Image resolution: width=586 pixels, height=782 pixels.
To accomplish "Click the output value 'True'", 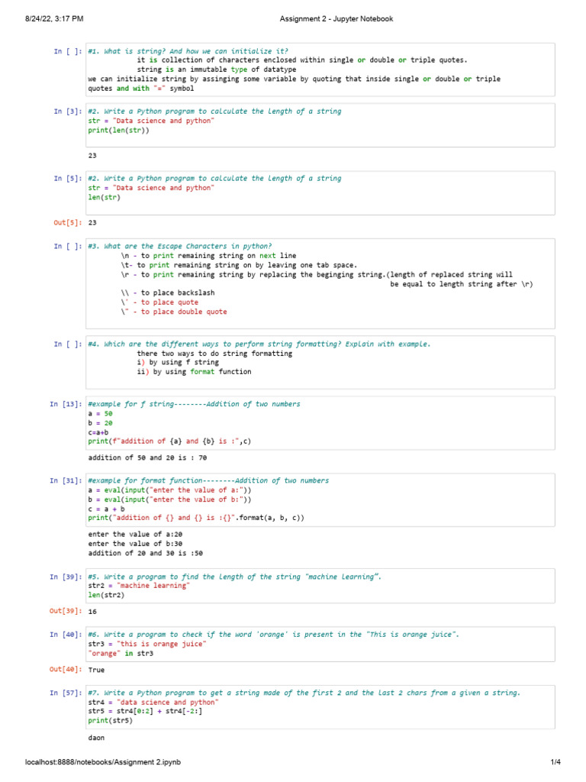I will [x=96, y=670].
